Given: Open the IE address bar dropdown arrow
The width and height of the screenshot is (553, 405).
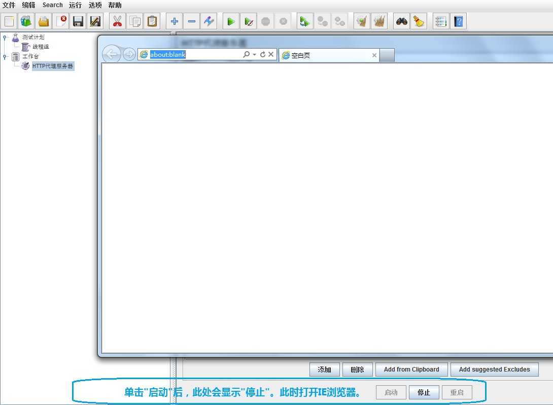Looking at the screenshot, I should tap(254, 55).
